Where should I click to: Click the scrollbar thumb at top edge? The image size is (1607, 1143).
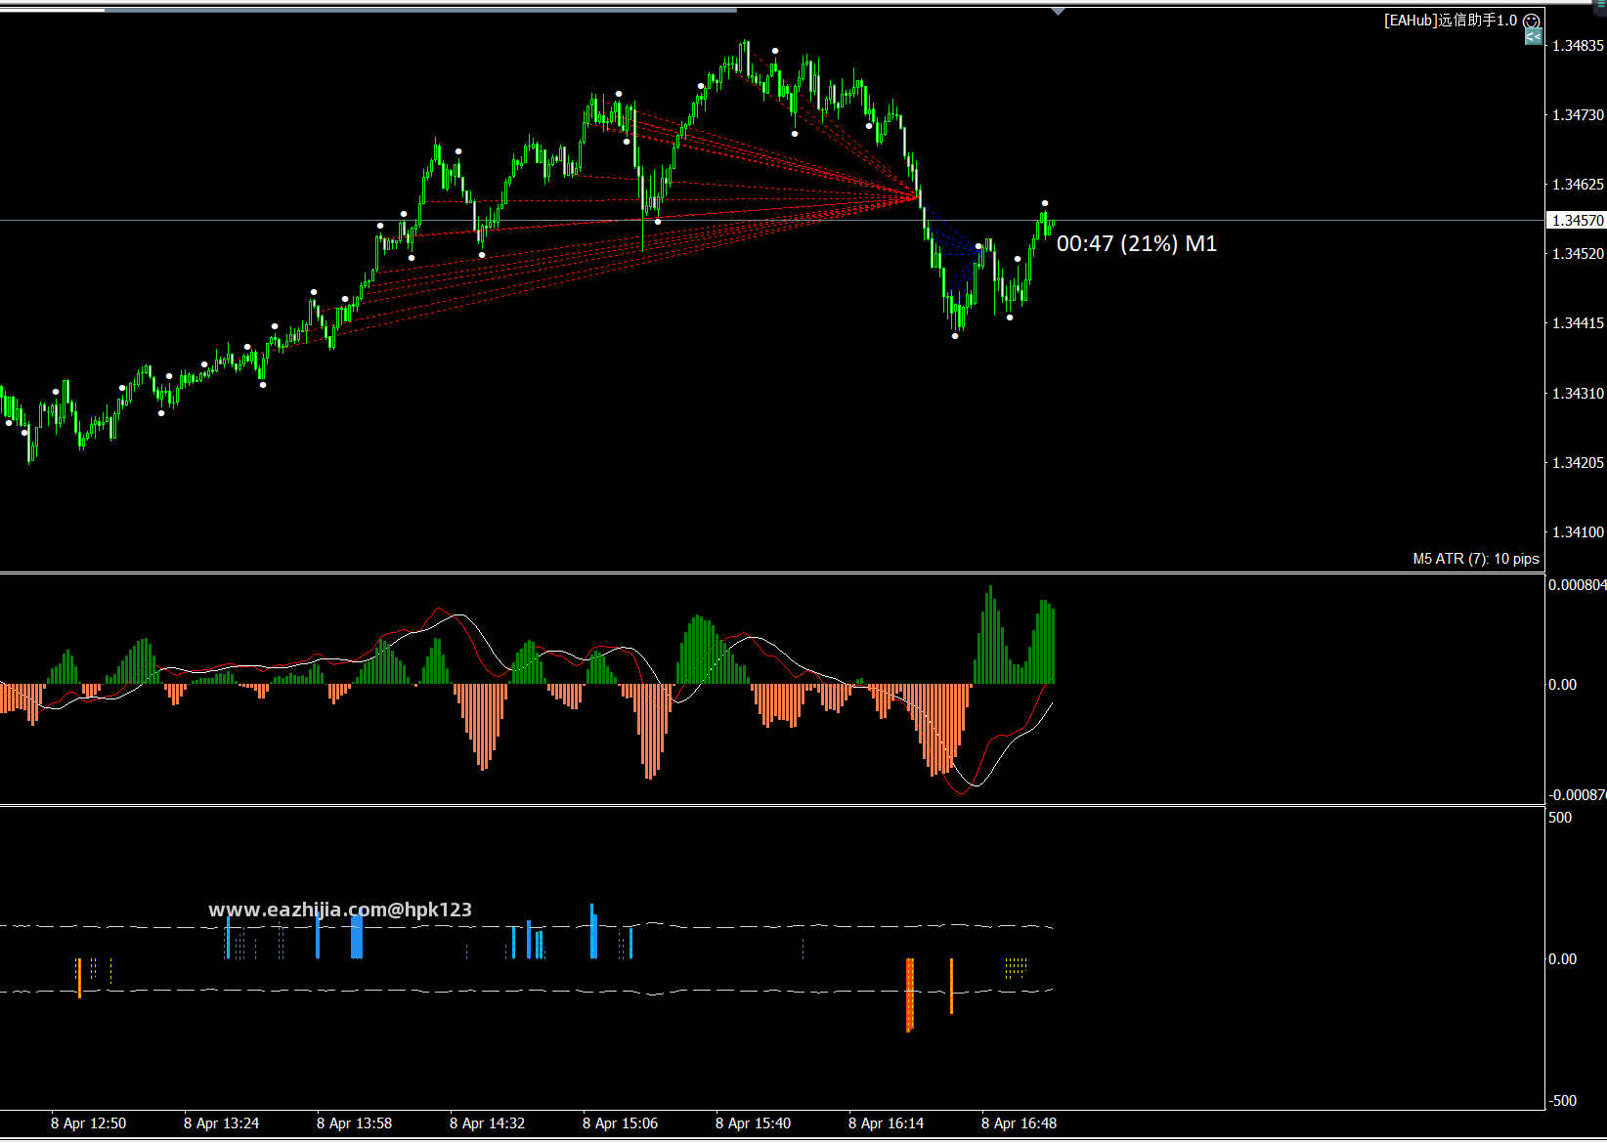(420, 10)
